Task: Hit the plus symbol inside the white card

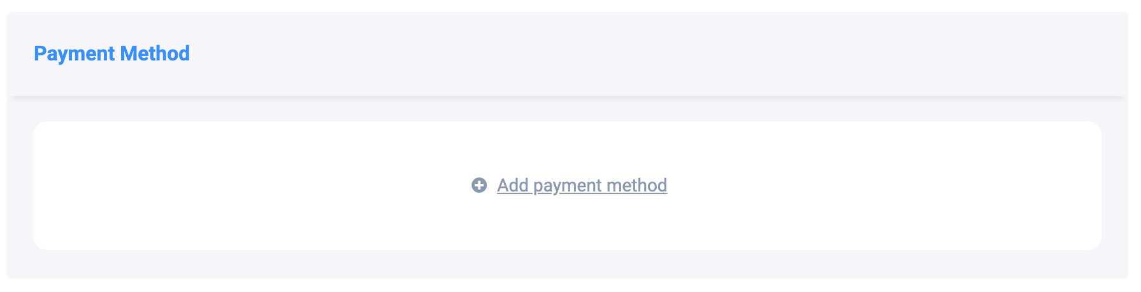Action: pyautogui.click(x=479, y=185)
